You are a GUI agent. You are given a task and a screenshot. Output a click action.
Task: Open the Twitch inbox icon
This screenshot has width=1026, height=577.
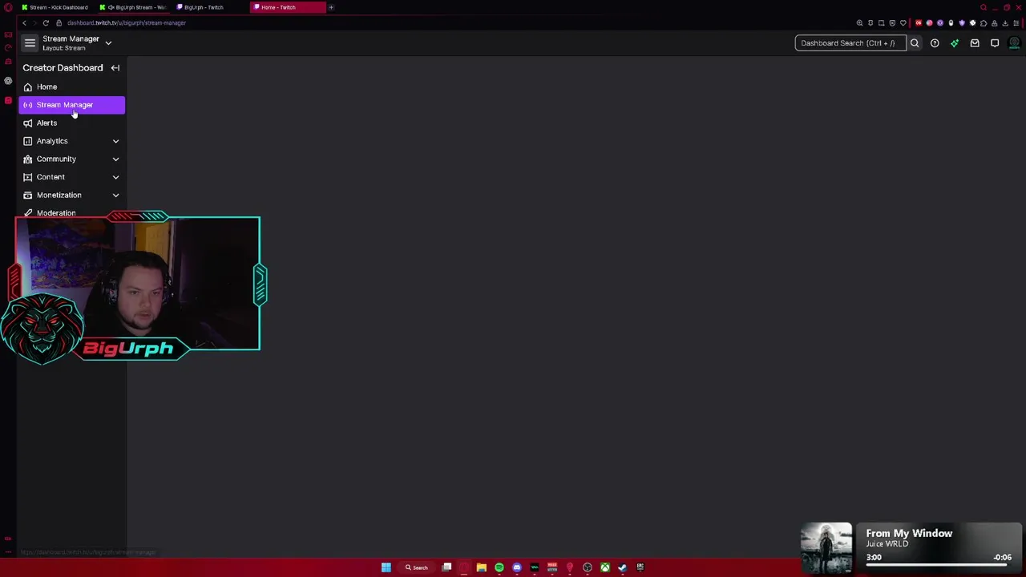(975, 43)
